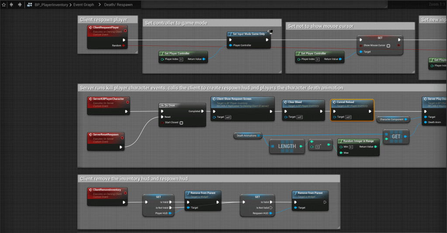
Task: Click the Character Component variable node
Action: tap(393, 120)
